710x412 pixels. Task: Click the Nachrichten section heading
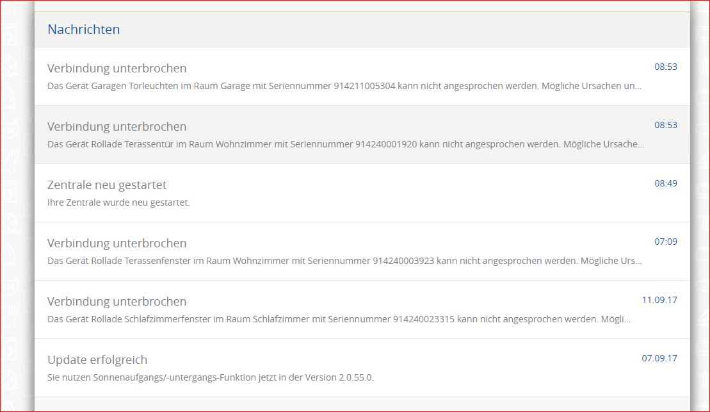click(83, 29)
